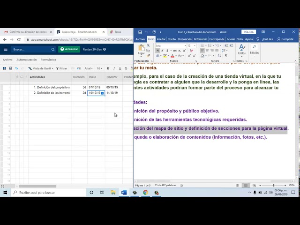This screenshot has width=300, height=225.
Task: Click Smartsheet undo arrow
Action: coord(16,68)
